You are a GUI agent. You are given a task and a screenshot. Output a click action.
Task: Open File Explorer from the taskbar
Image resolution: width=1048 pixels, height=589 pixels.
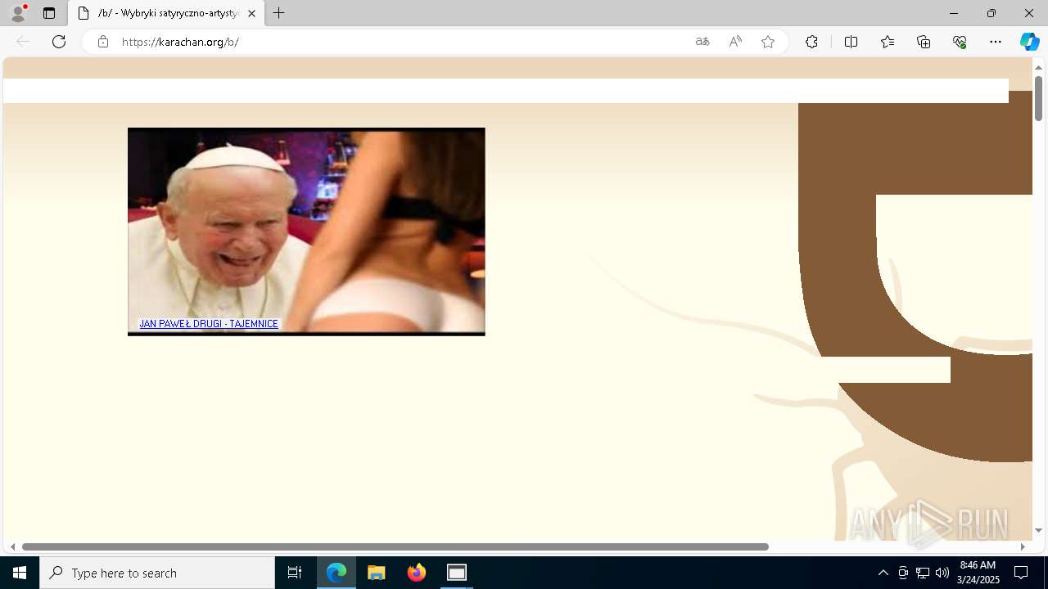pyautogui.click(x=377, y=573)
